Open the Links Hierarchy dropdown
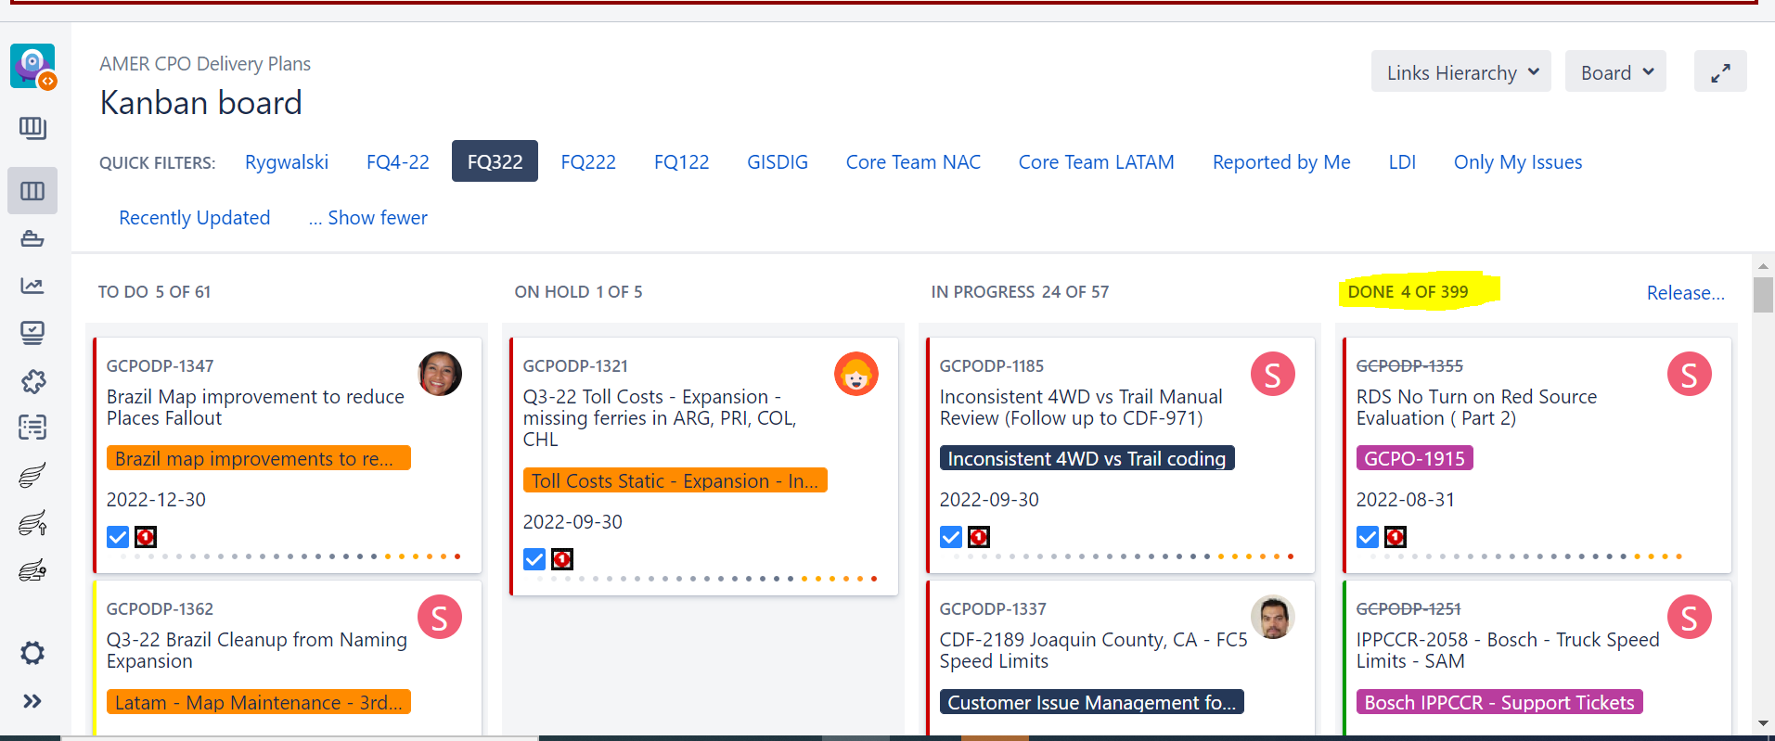This screenshot has height=741, width=1775. pyautogui.click(x=1461, y=72)
